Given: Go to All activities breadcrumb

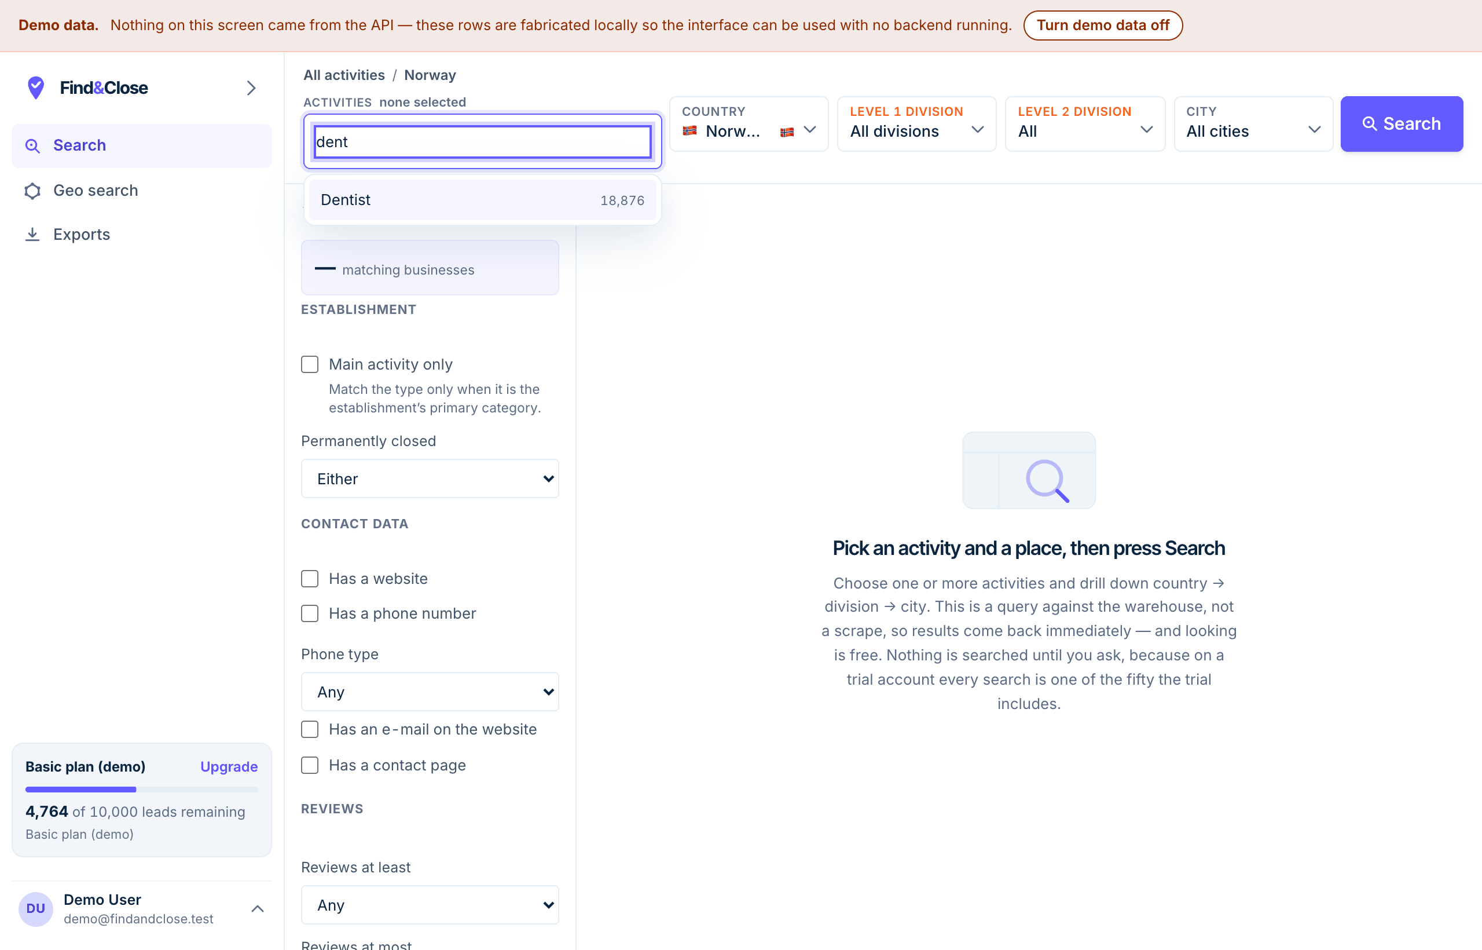Looking at the screenshot, I should pyautogui.click(x=344, y=75).
